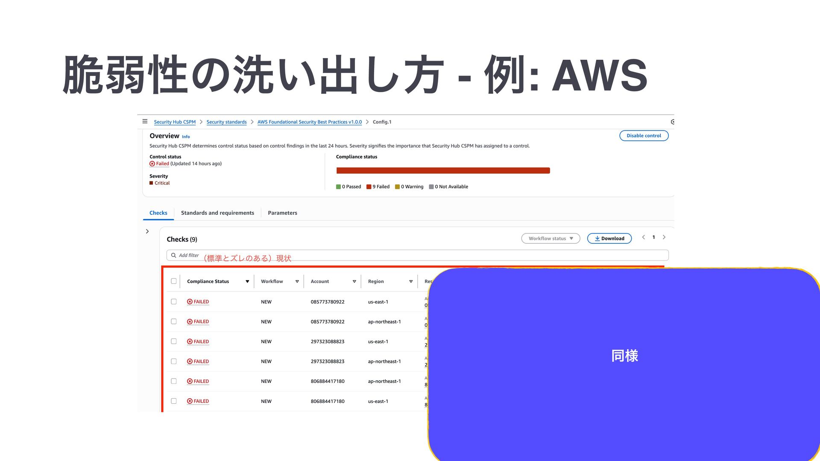Click the Checks (9) heading

182,239
